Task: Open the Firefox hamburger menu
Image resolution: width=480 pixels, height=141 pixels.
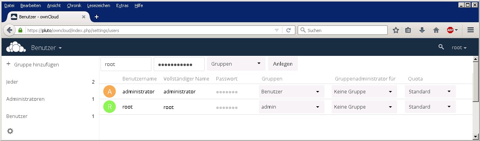Action: point(471,30)
